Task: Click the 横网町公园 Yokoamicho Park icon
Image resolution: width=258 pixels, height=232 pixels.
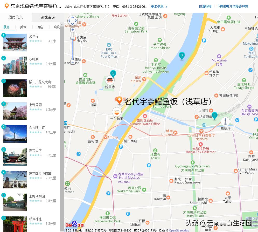Action: 108,213
